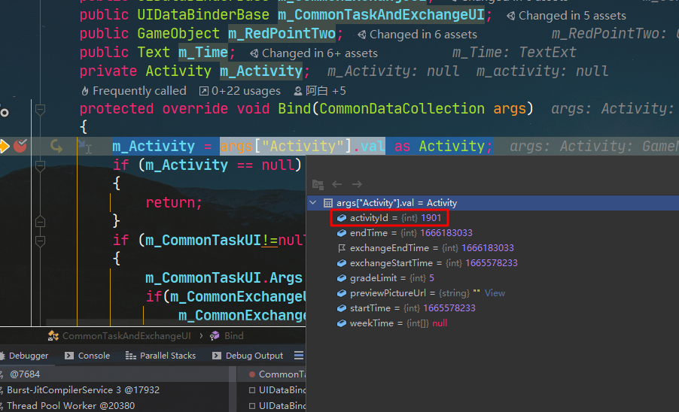Click the Unity icon before 'Changed in 6+ assets'

254,53
